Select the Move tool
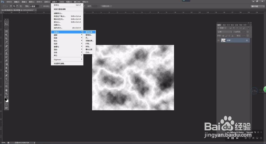Screen dimensions: 266x144 coord(6,24)
